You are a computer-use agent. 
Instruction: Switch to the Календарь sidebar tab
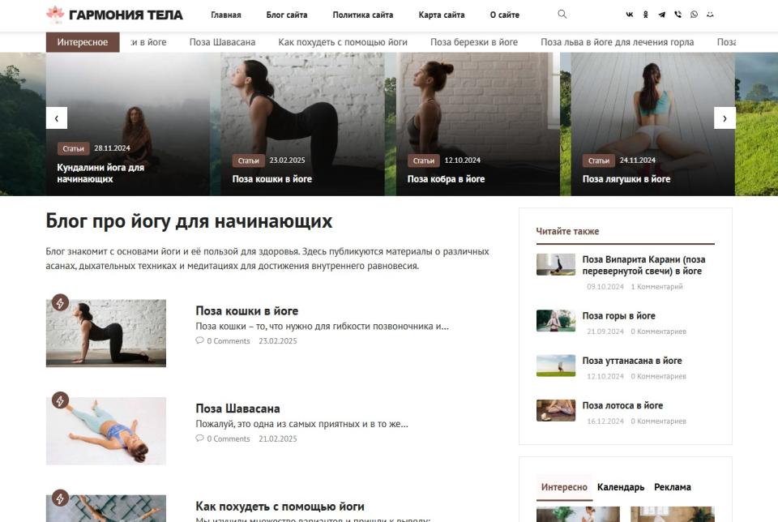pos(621,487)
